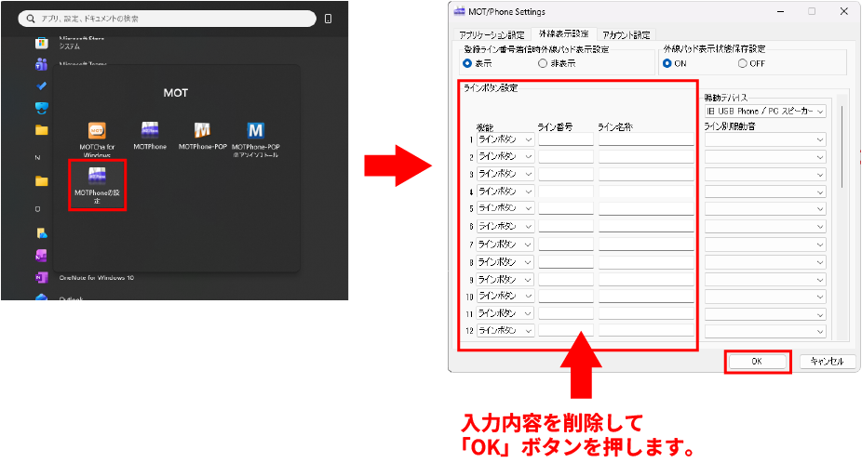Click row 6 line number field
862x476 pixels.
[x=566, y=226]
